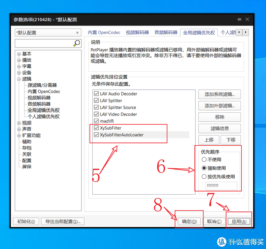Uncheck the LAV Audio Decoder filter

click(x=96, y=94)
